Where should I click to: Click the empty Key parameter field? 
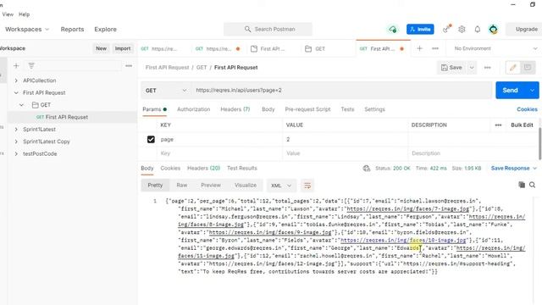220,153
